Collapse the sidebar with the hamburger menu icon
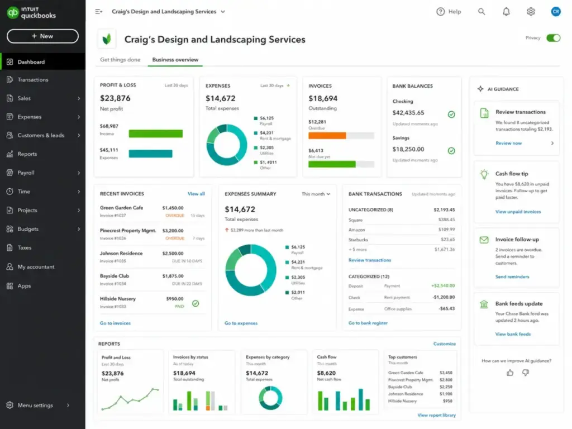This screenshot has width=572, height=429. pyautogui.click(x=98, y=12)
